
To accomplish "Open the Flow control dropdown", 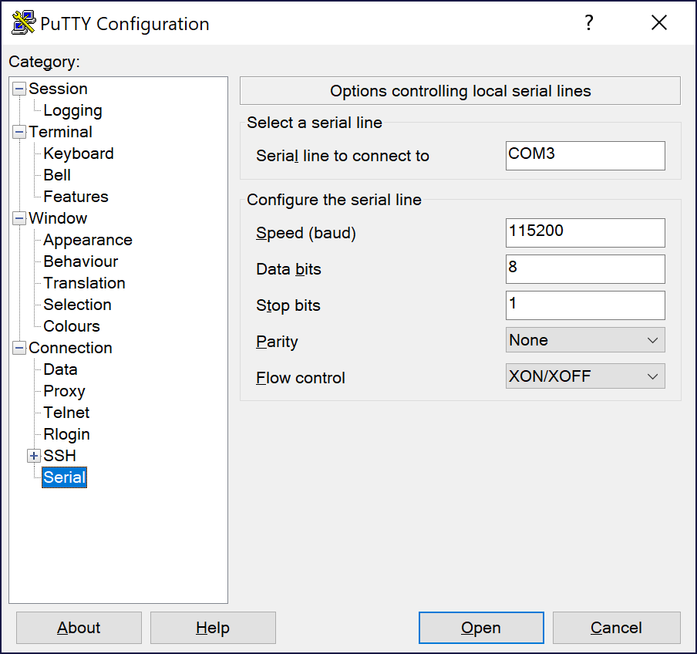I will [585, 376].
